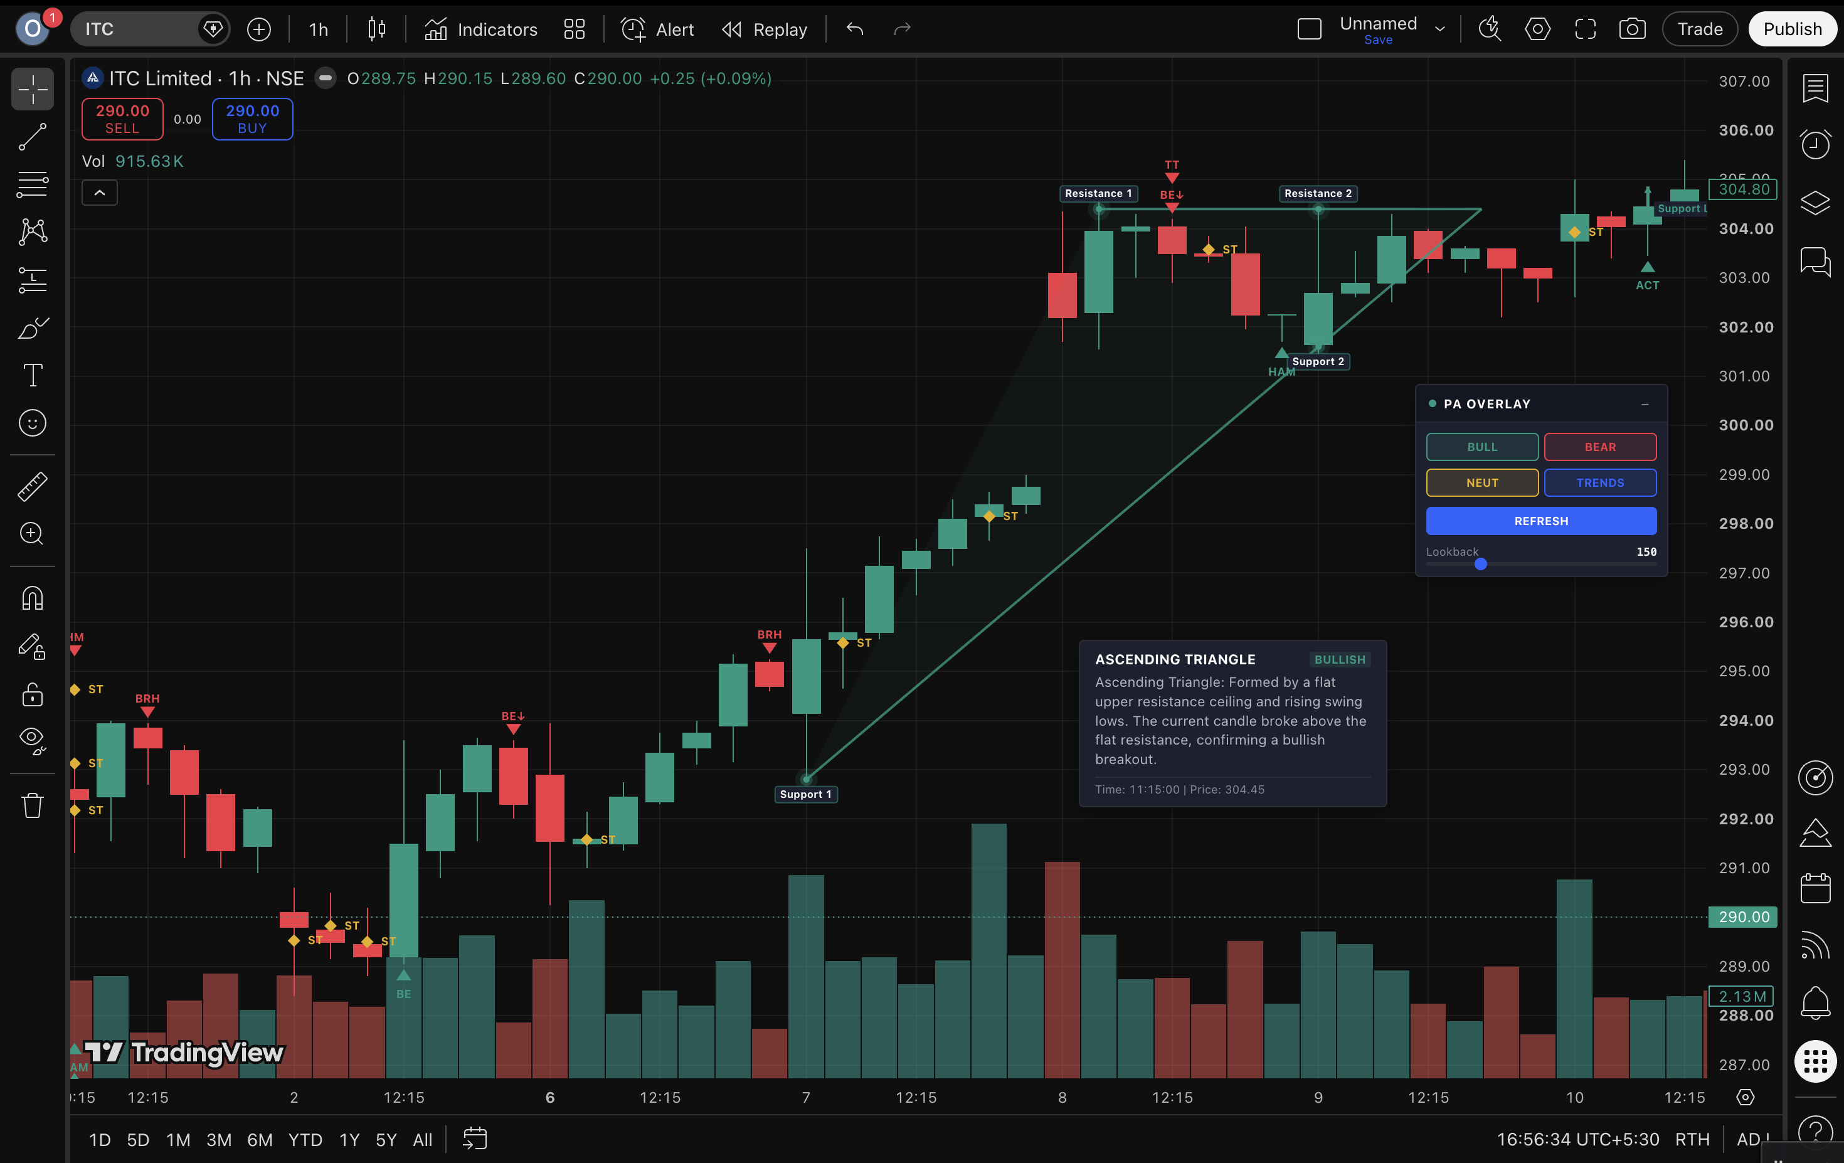Remove drawings with trash icon
Image resolution: width=1844 pixels, height=1163 pixels.
tap(32, 805)
